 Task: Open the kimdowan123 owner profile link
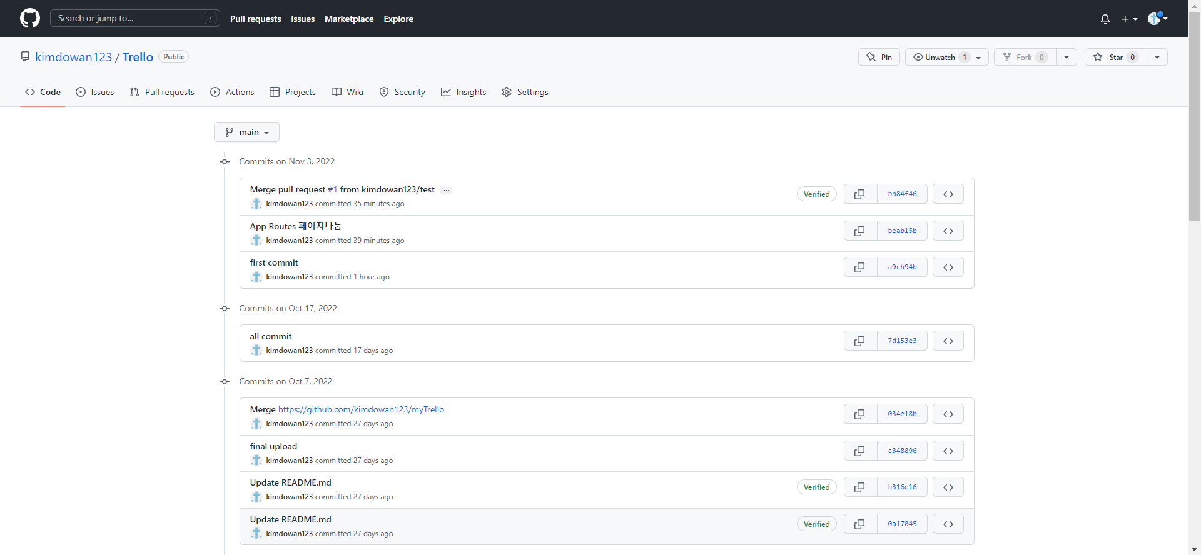point(73,57)
